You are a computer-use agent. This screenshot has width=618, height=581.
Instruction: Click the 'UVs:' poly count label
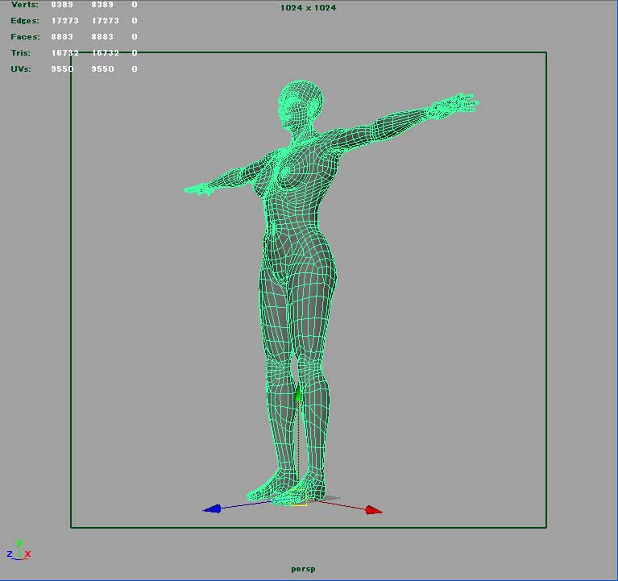[x=19, y=69]
